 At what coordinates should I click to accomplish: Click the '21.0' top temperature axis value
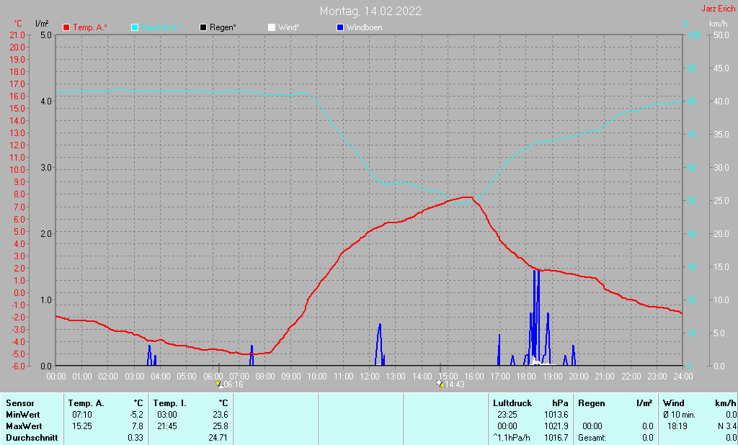17,35
